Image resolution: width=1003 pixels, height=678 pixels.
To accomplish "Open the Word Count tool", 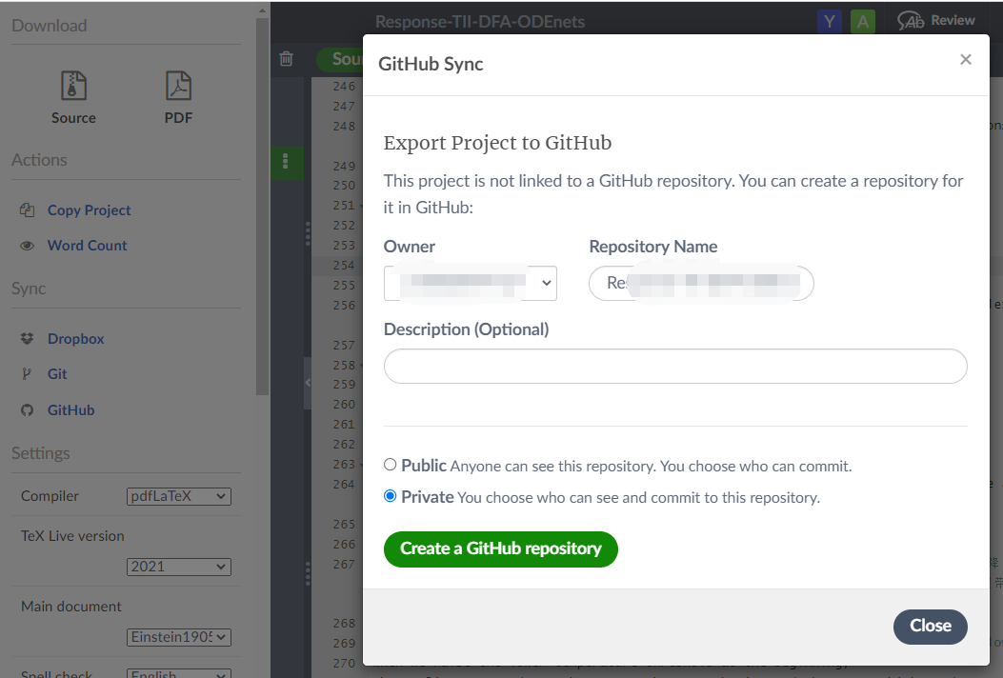I will click(x=87, y=245).
